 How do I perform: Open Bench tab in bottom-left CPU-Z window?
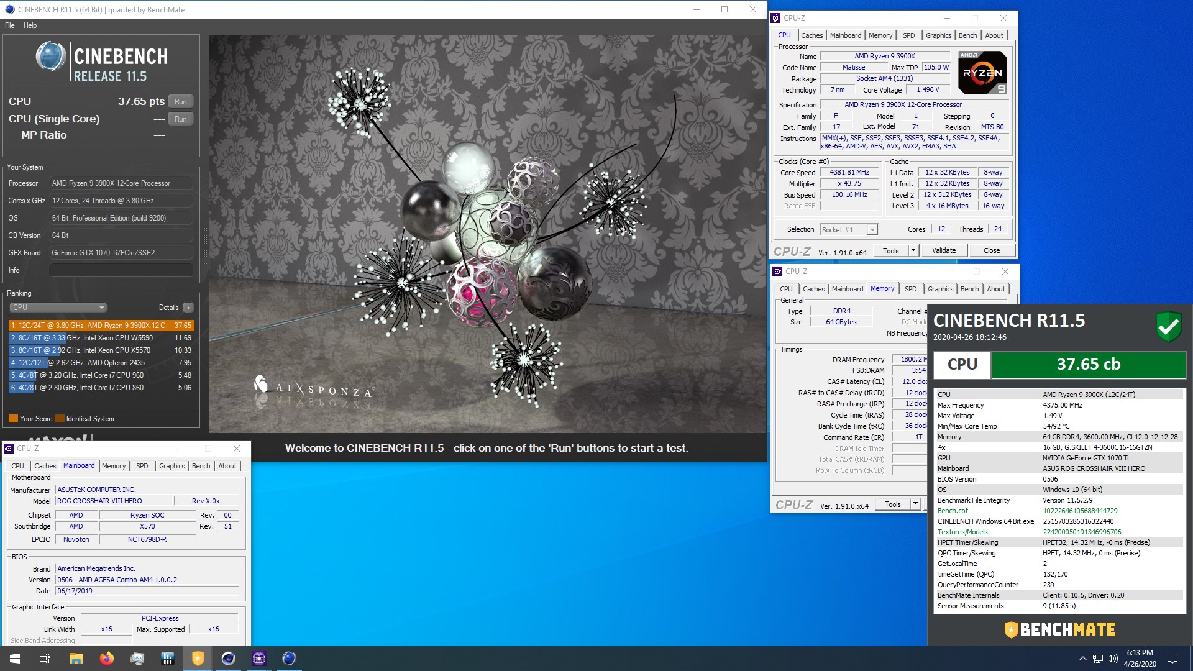(201, 466)
